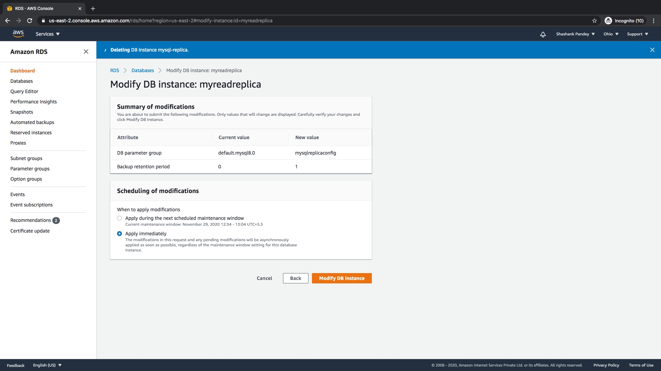Go to Snapshots in sidebar
The image size is (661, 371).
[22, 112]
